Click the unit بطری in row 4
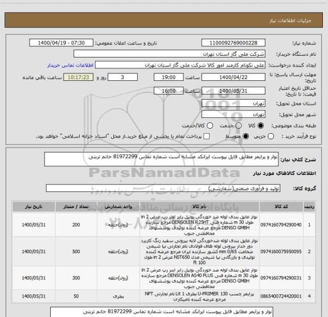Image resolution: width=328 pixels, height=317 pixels. click(118, 297)
